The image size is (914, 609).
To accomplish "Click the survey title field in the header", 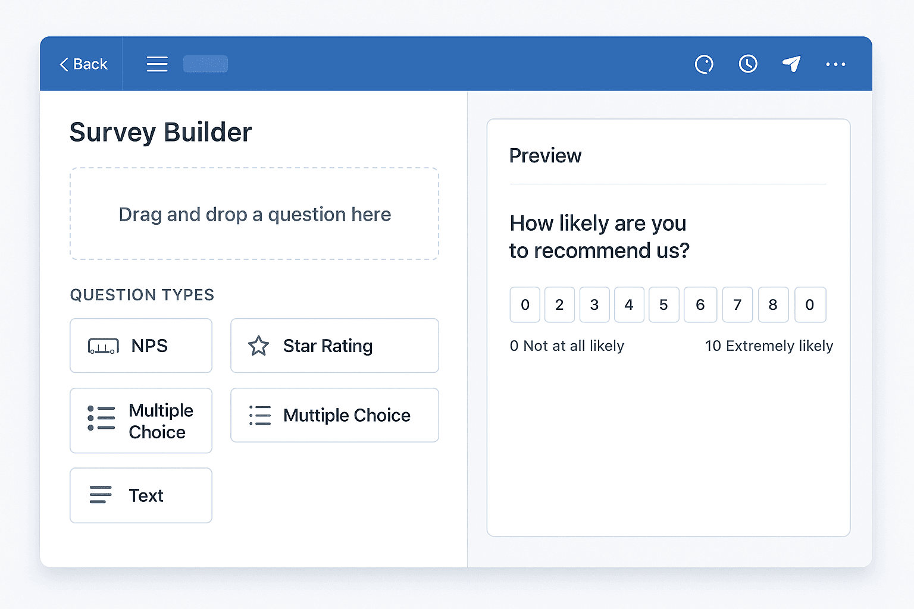I will [205, 64].
